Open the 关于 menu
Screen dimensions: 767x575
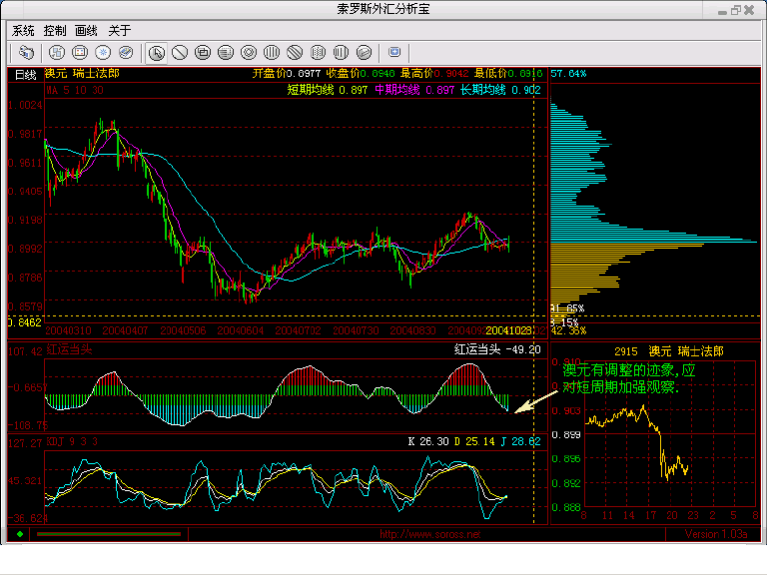[x=119, y=30]
